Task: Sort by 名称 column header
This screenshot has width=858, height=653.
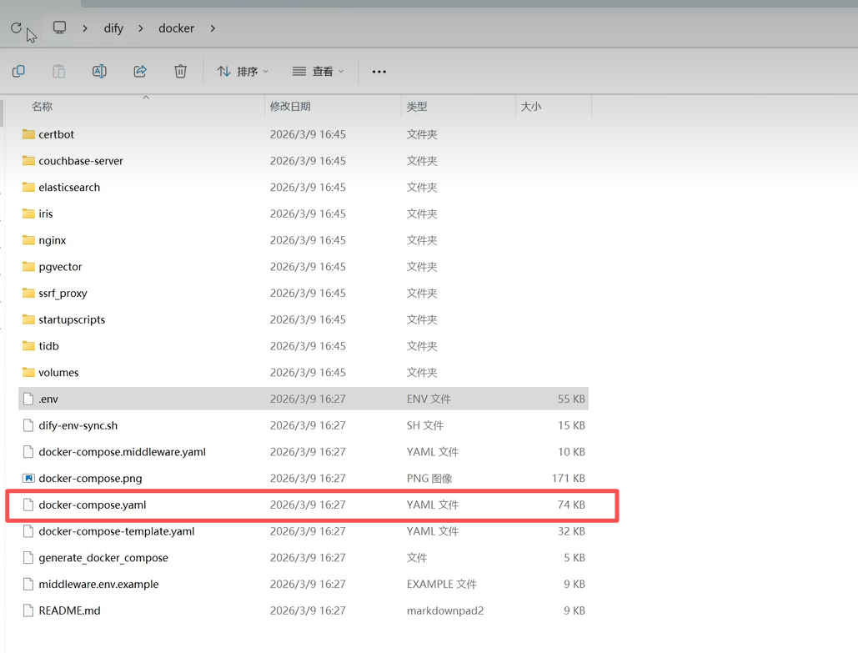Action: pos(43,106)
